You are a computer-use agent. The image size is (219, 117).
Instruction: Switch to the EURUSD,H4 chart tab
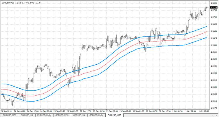click(x=27, y=115)
